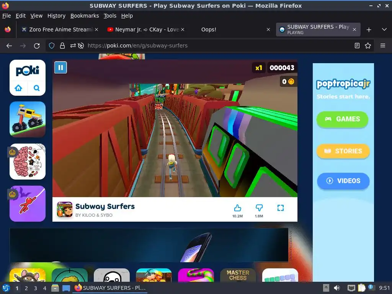Open the Master Chess game tile
The width and height of the screenshot is (392, 294).
coord(238,275)
